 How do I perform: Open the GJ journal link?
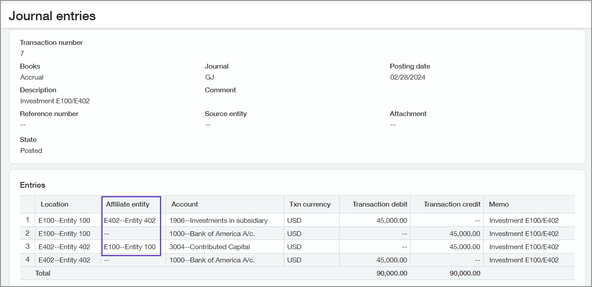(210, 77)
